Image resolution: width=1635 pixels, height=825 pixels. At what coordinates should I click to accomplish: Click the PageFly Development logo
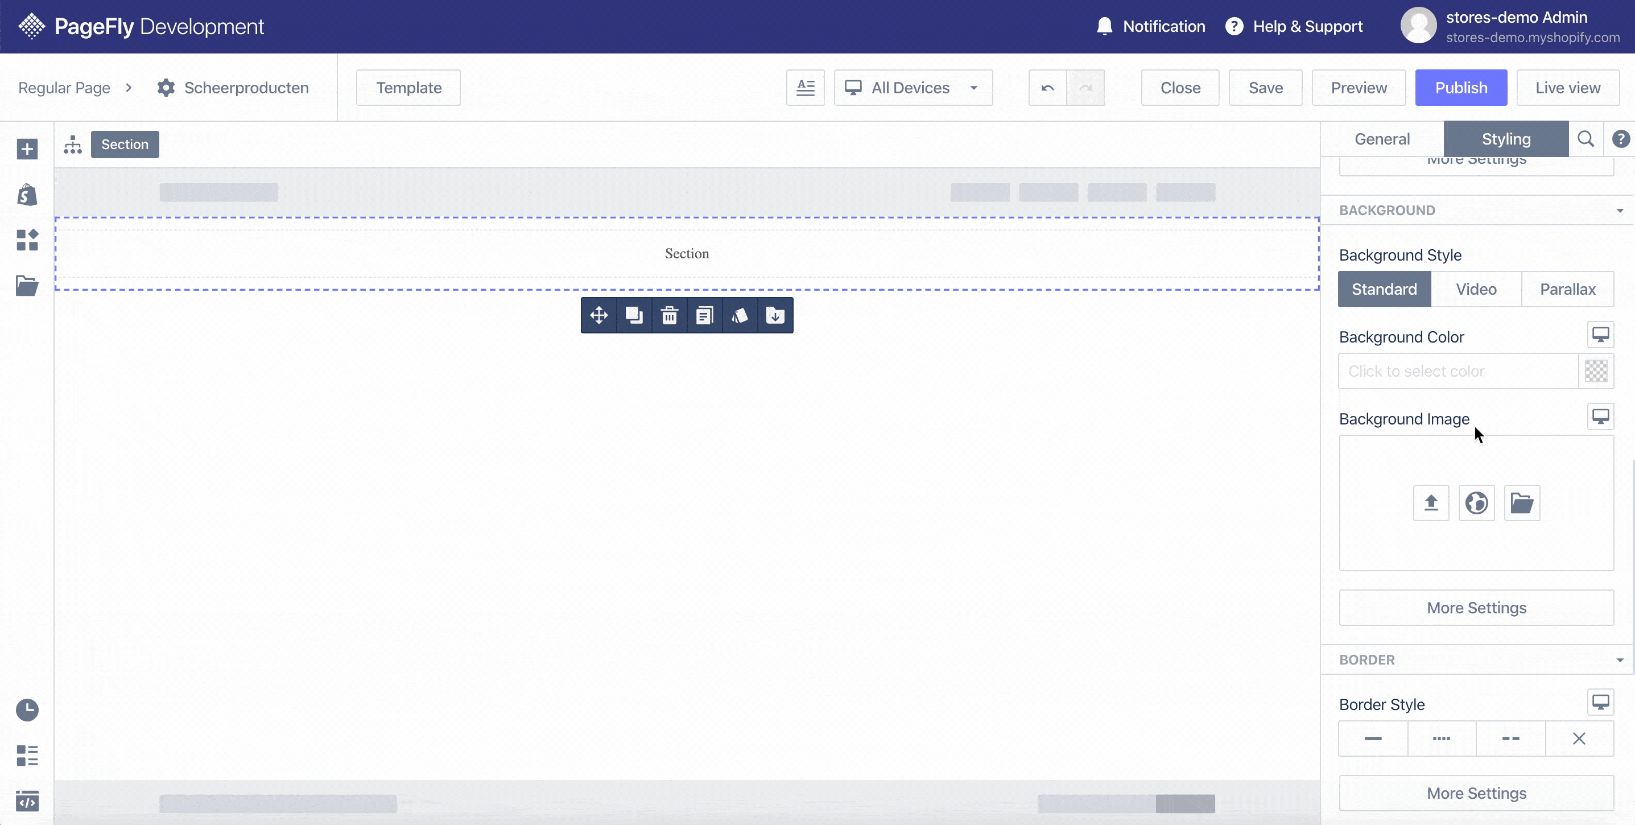141,26
